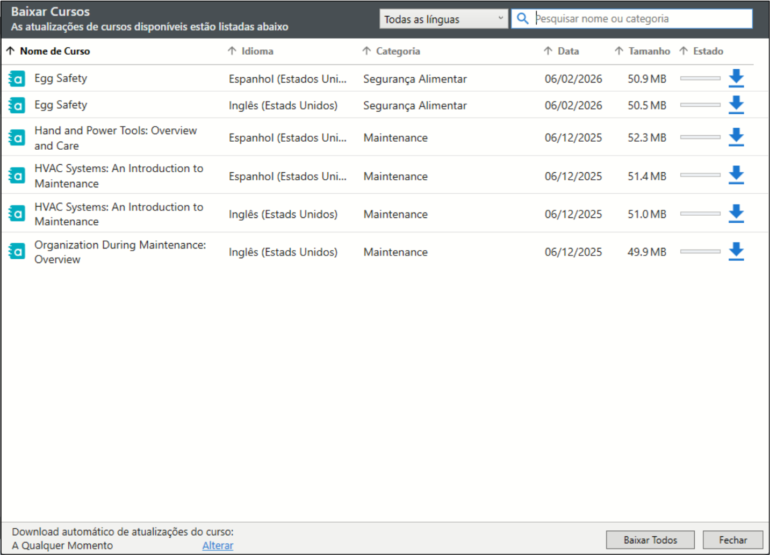
Task: Sort by Data column header
Action: coord(562,51)
